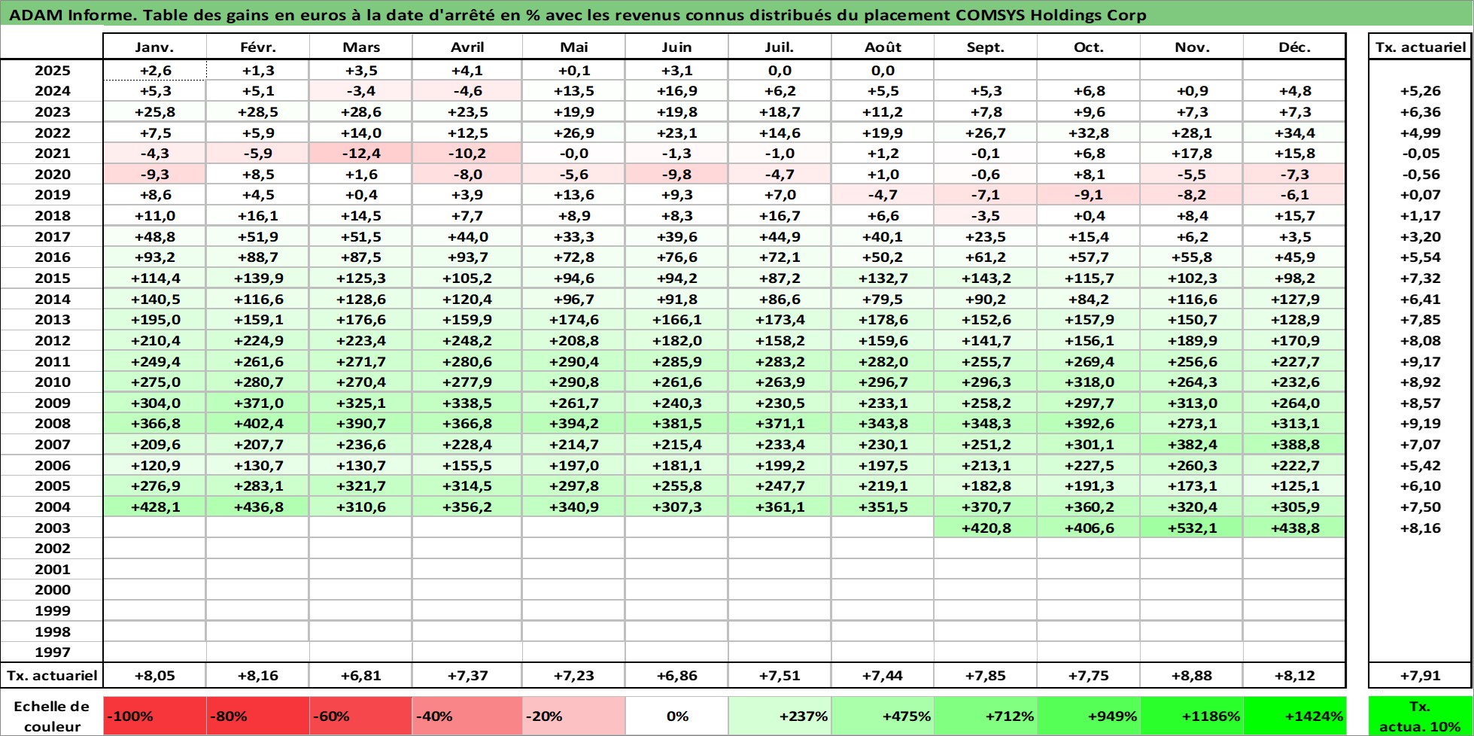Click the 2020 actuarial rate '-0,56'
The height and width of the screenshot is (736, 1474).
point(1421,174)
